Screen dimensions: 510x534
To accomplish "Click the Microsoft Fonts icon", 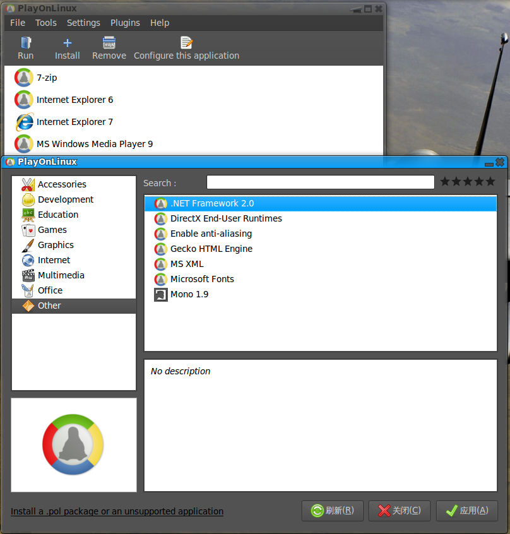I will (x=161, y=279).
